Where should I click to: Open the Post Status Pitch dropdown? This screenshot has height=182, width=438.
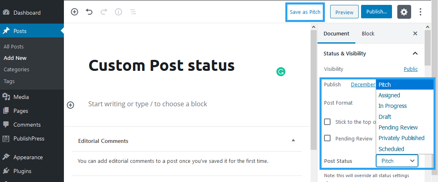[397, 161]
